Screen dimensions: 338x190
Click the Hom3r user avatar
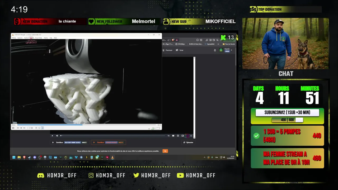point(221,50)
